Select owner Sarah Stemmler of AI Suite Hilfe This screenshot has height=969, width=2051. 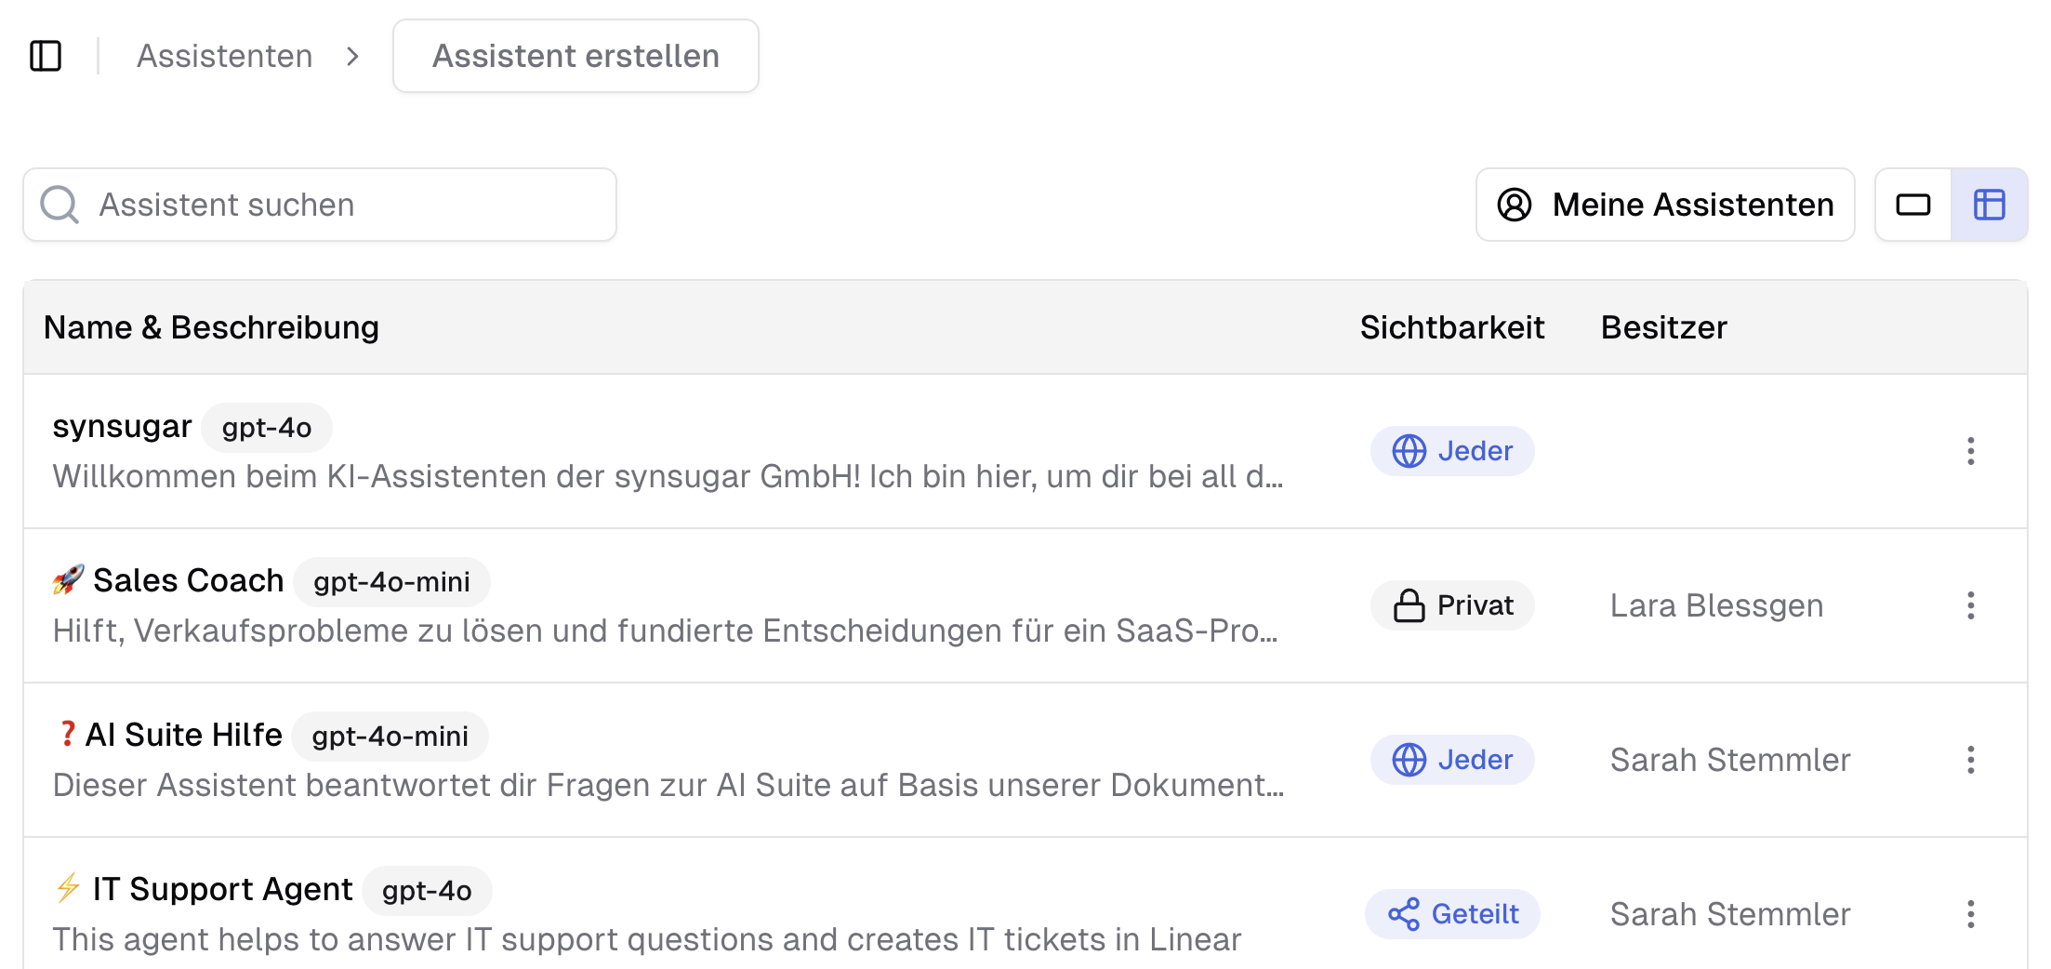pos(1729,760)
